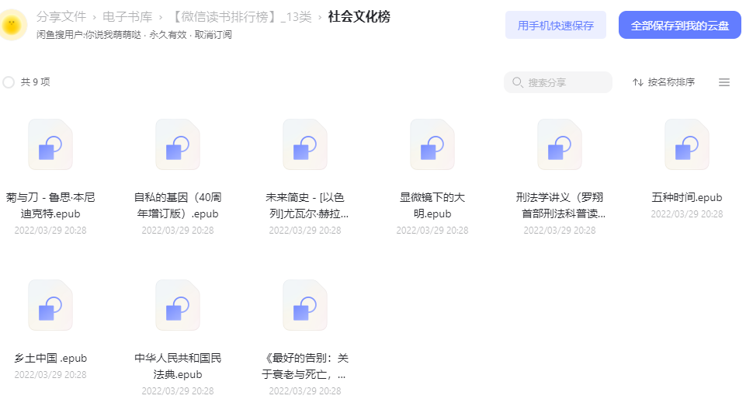Open the 五种时间 epub file icon
746x406 pixels.
point(687,144)
